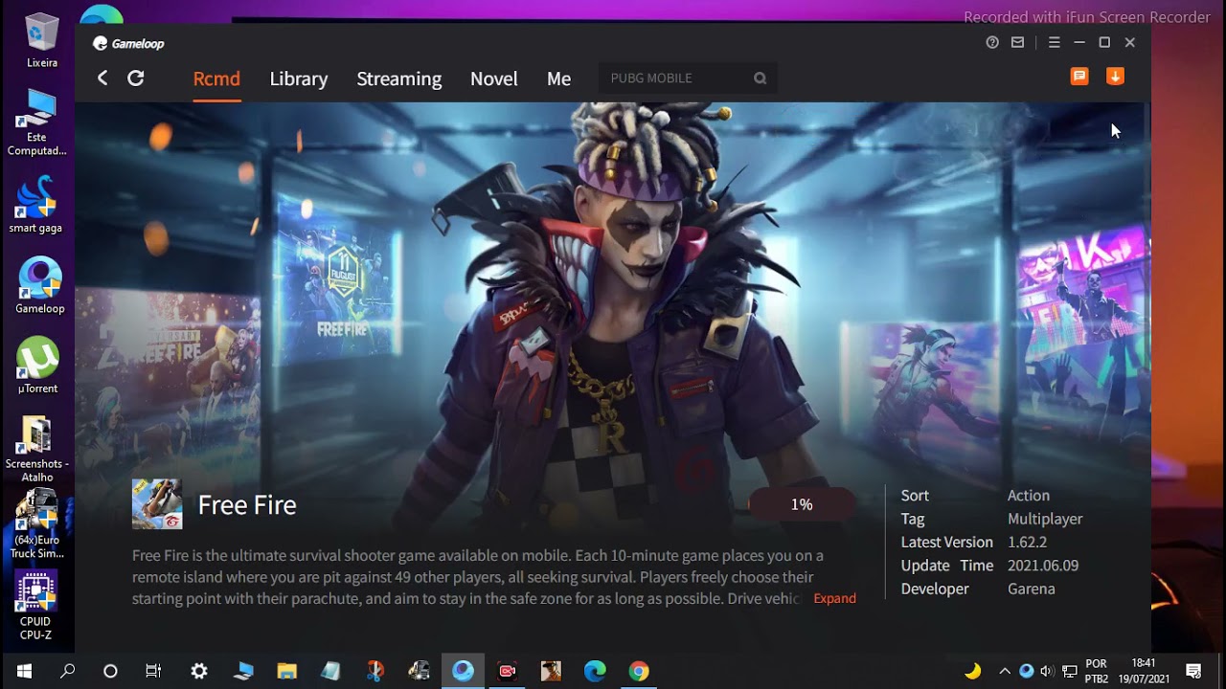The width and height of the screenshot is (1226, 689).
Task: Select the Multiplayer tag value
Action: point(1045,519)
